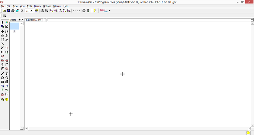Select the Rectangle tool
This screenshot has height=135, width=254.
click(x=3, y=82)
